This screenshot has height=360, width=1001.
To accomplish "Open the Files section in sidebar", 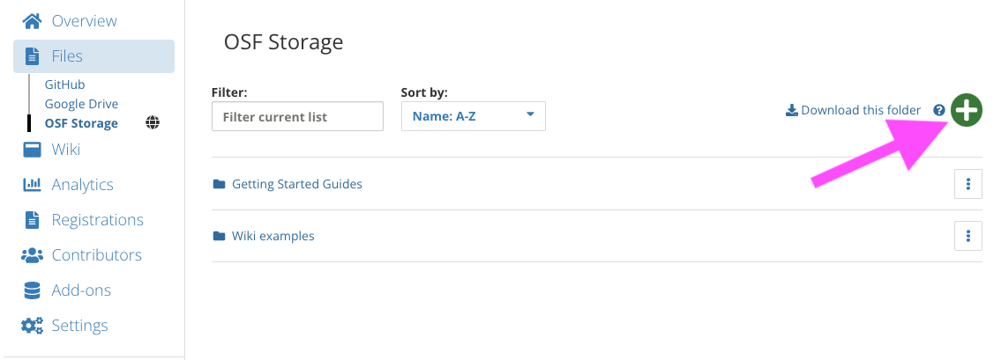I will (93, 56).
